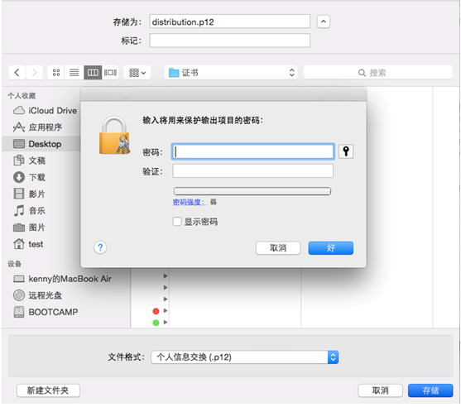The height and width of the screenshot is (407, 461).
Task: Switch to icon view mode
Action: click(55, 72)
